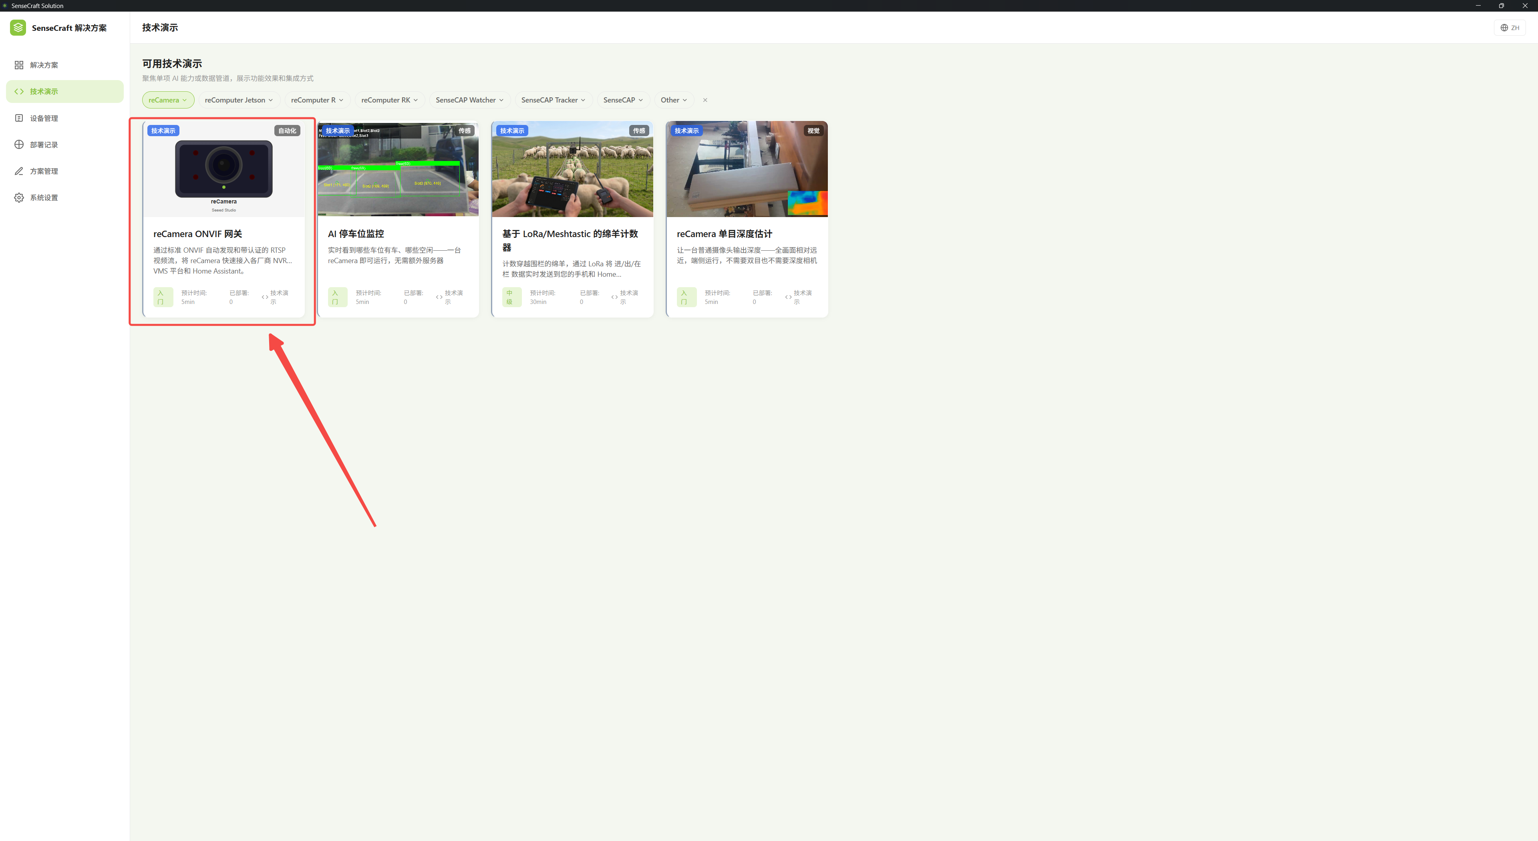Toggle the reCamera filter chip
Screen dimensions: 1538x841
tap(168, 100)
